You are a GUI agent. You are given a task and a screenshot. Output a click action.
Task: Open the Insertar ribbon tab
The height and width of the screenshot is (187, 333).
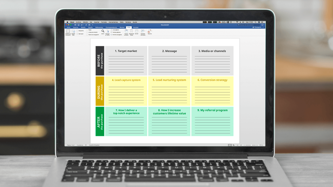75,27
